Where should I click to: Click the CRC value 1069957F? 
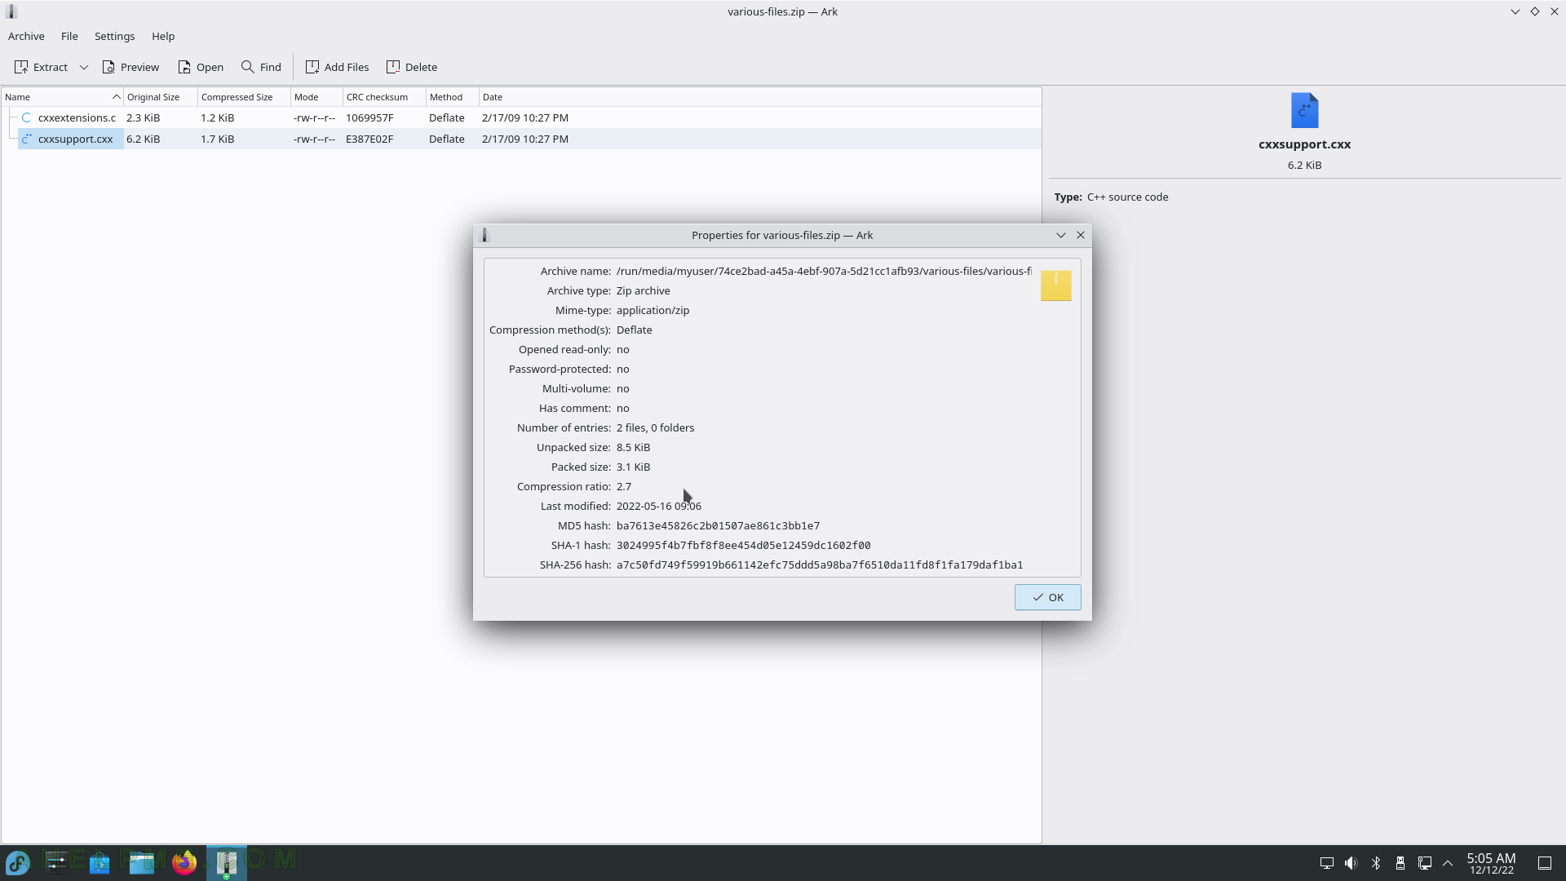[x=369, y=117]
